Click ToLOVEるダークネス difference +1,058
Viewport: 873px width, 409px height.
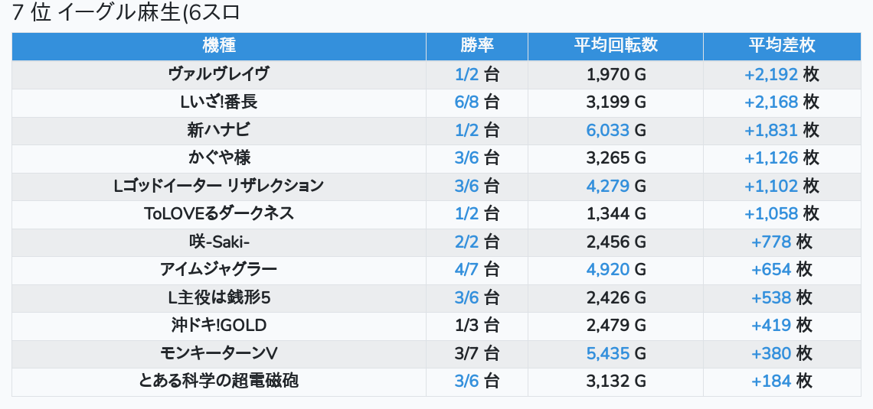(771, 213)
